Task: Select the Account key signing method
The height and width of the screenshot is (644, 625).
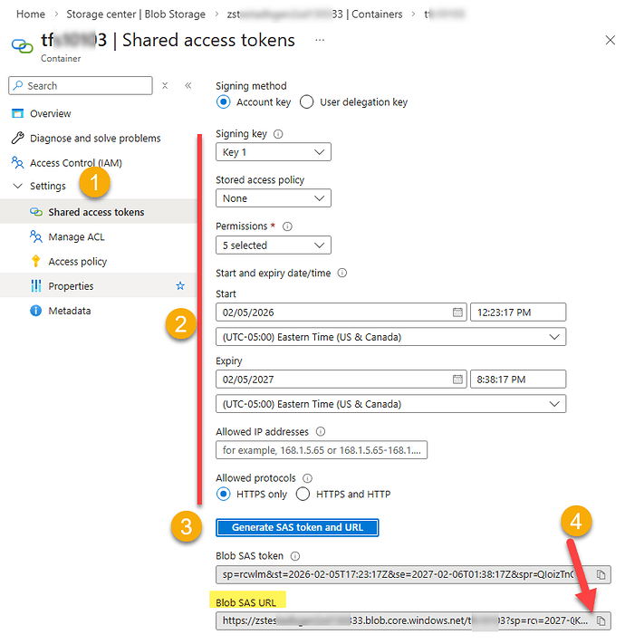Action: pos(224,101)
